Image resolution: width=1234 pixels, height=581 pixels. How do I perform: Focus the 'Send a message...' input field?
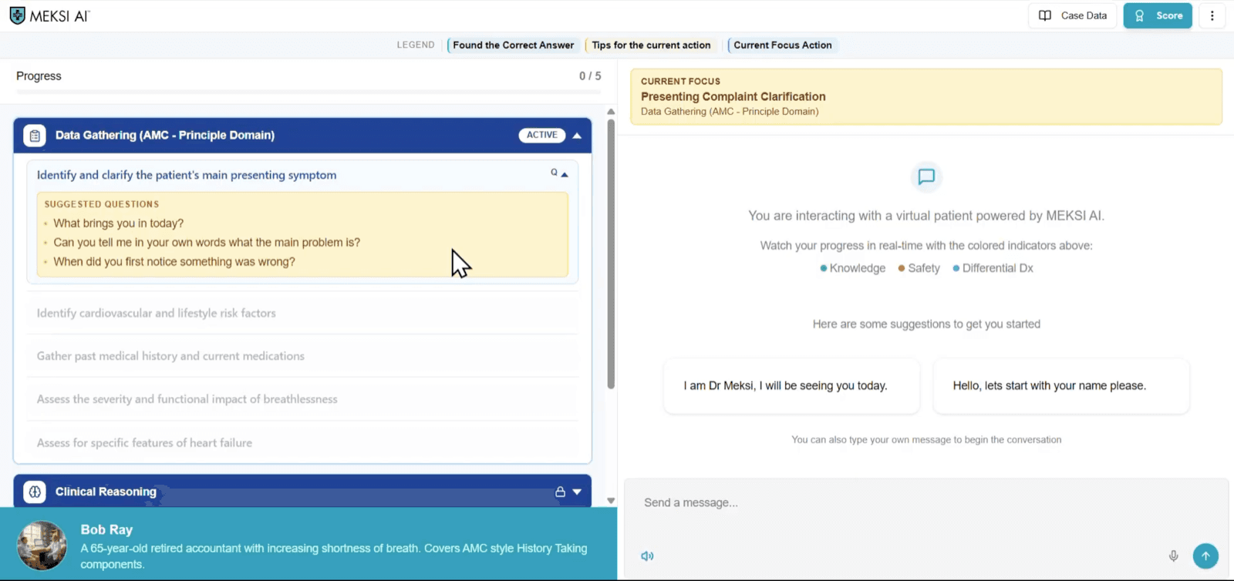pos(925,502)
